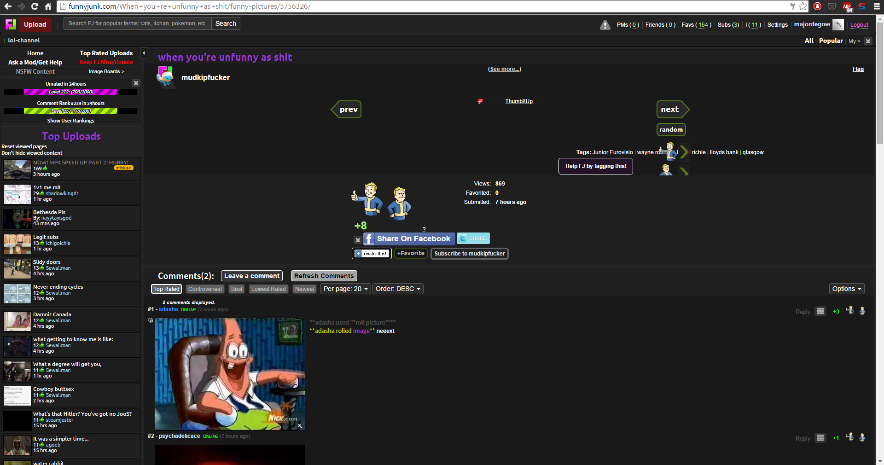Toggle the +Favorite button
This screenshot has height=465, width=884.
(x=411, y=253)
